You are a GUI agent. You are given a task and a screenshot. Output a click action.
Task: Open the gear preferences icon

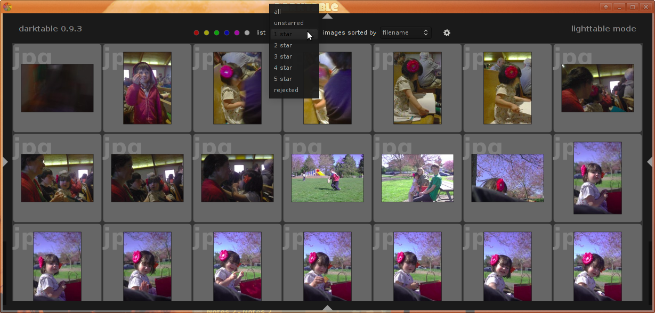[447, 33]
